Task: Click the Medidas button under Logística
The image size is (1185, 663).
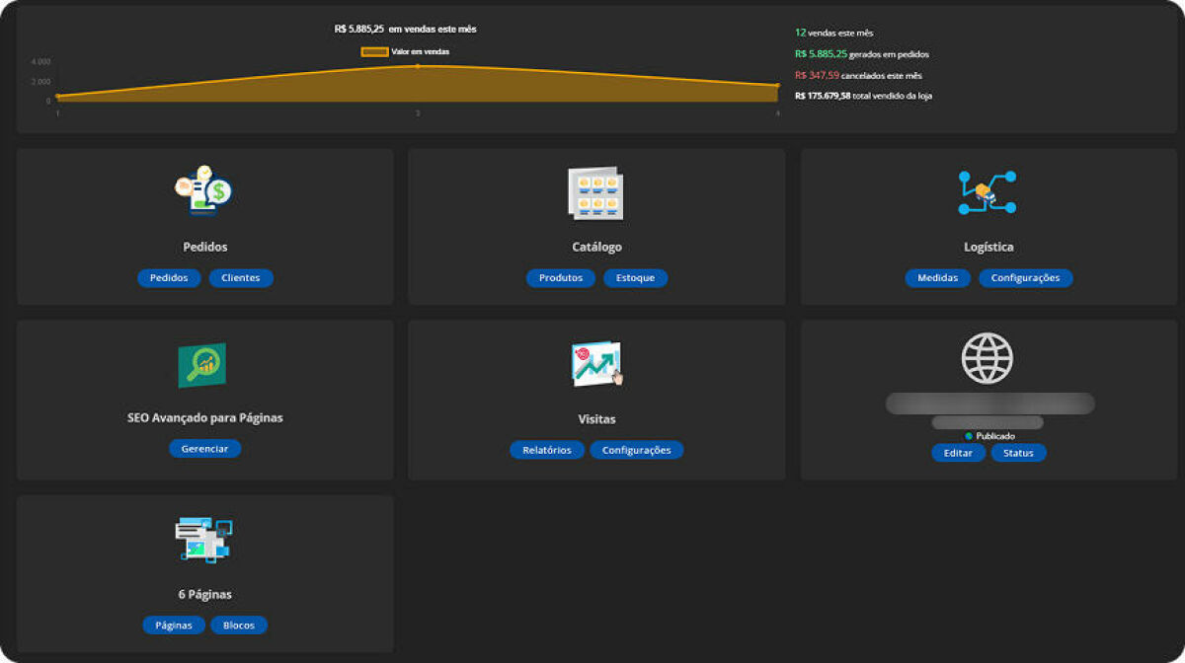Action: click(x=937, y=277)
